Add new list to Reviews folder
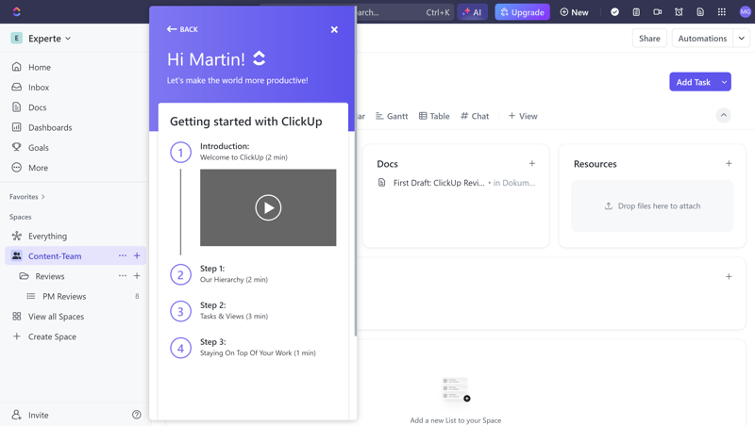The image size is (755, 426). click(x=137, y=276)
